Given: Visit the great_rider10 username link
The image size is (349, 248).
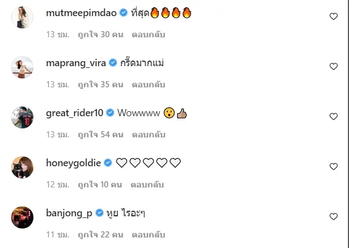Looking at the screenshot, I should pos(75,113).
